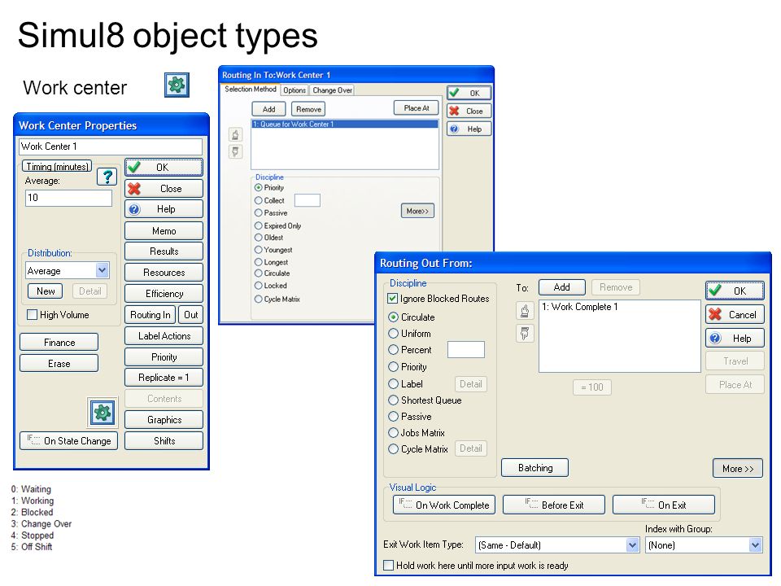Click the On State Change button
This screenshot has width=781, height=586.
tap(68, 441)
